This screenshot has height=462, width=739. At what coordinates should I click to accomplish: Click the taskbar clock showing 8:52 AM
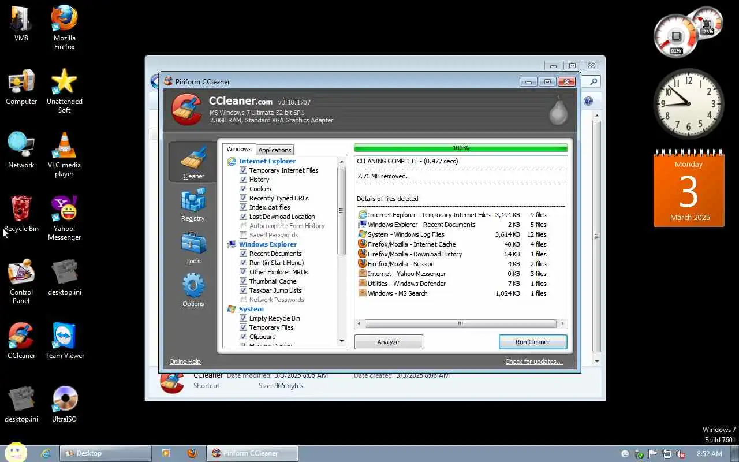(710, 454)
